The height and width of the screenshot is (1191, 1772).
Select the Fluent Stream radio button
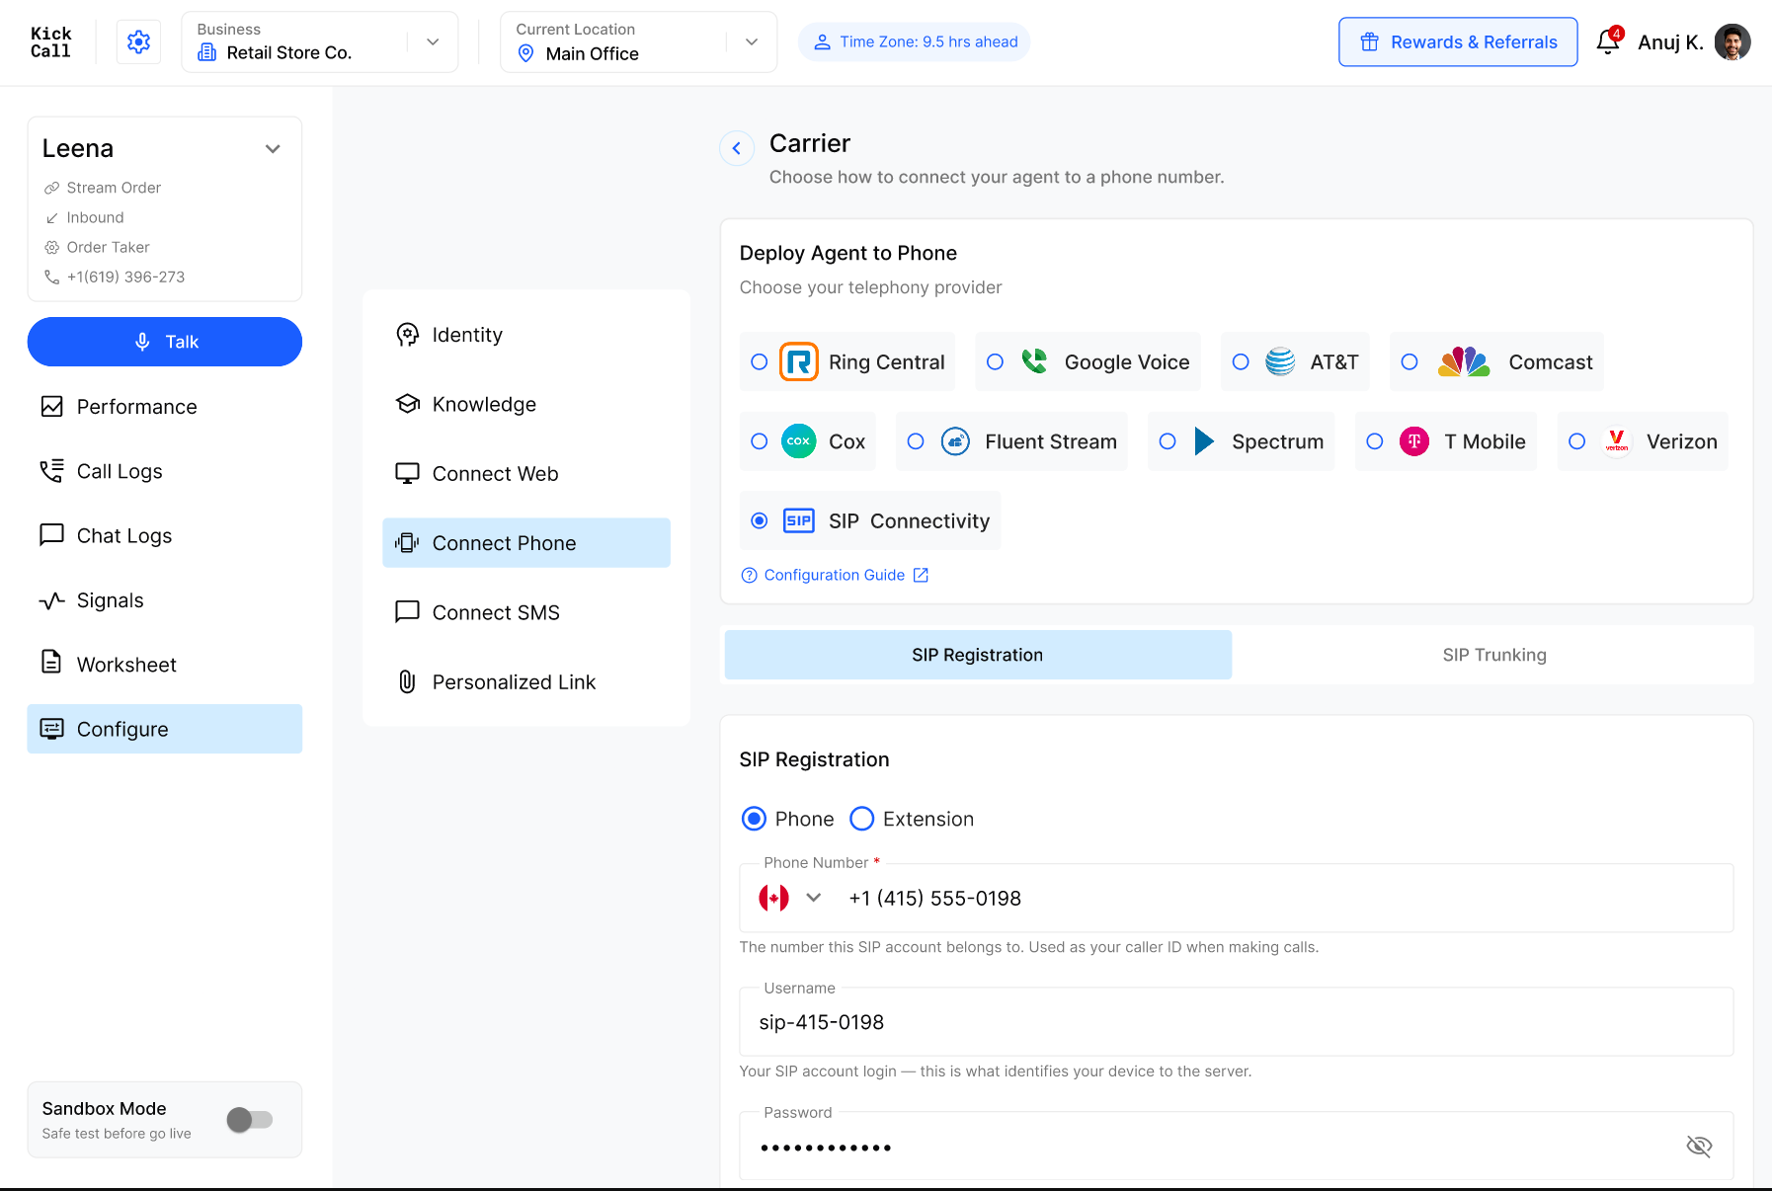pos(917,440)
